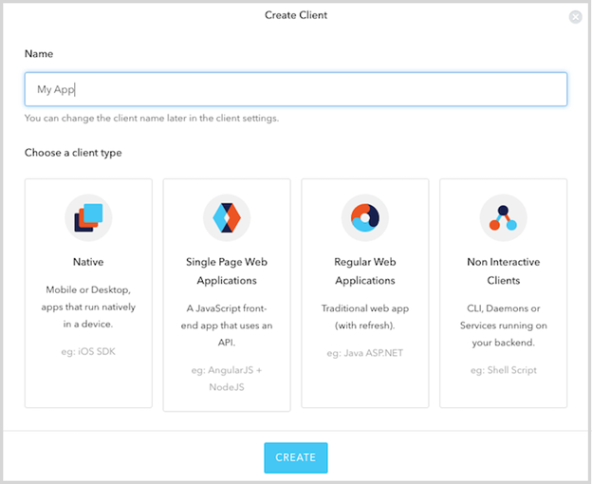Select the Single Page Web Applications title

(x=227, y=271)
